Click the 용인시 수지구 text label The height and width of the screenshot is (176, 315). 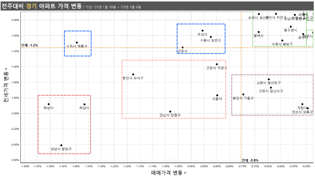click(x=133, y=78)
